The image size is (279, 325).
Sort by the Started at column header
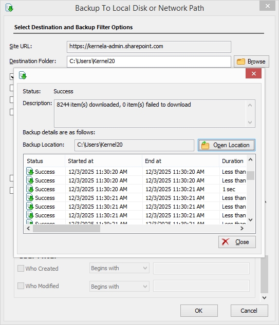pos(103,161)
